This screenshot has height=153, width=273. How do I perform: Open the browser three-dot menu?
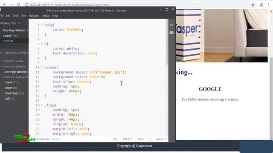[268, 5]
